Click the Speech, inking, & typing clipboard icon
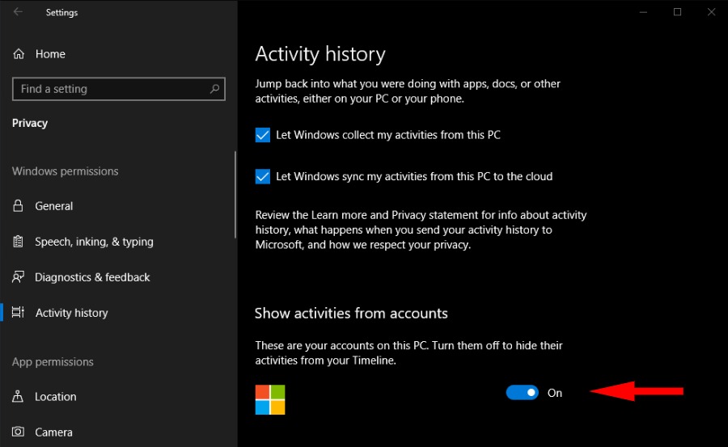 tap(19, 242)
